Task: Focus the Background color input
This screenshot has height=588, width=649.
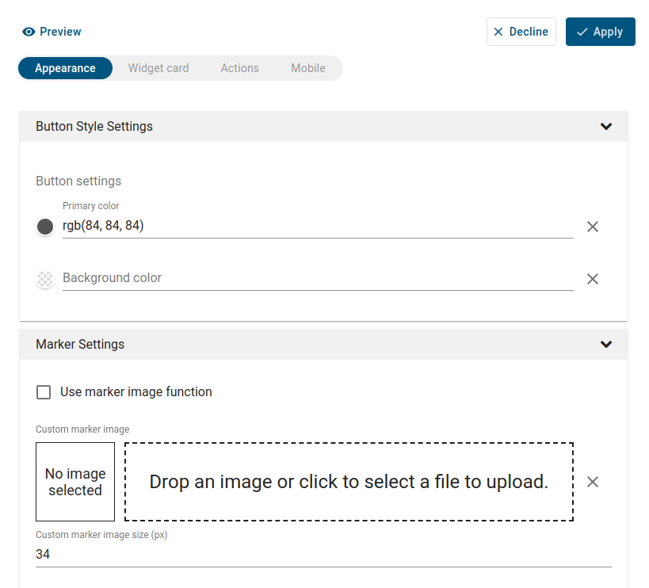Action: pyautogui.click(x=317, y=278)
